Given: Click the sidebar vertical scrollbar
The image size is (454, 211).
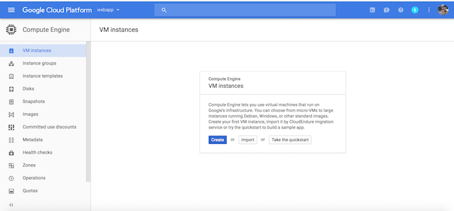Looking at the screenshot, I should [x=89, y=111].
